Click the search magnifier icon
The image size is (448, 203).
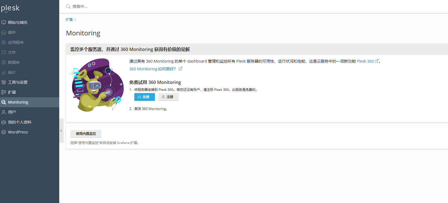pos(68,6)
